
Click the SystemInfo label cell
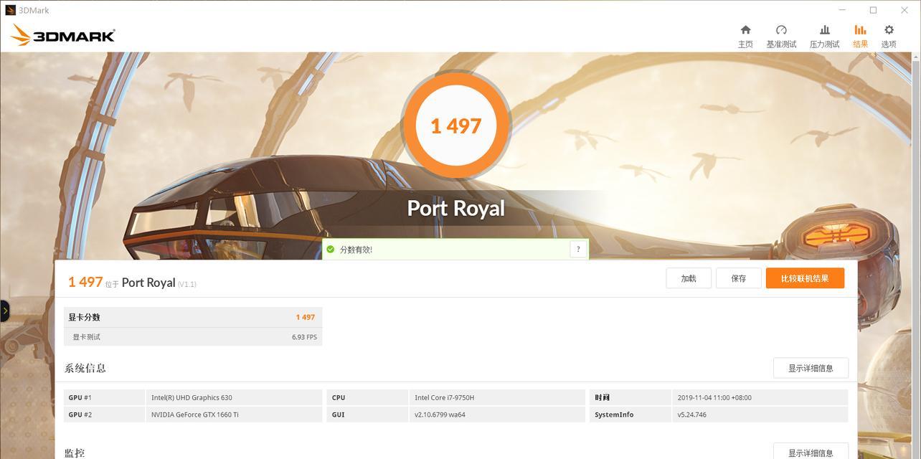pyautogui.click(x=630, y=415)
